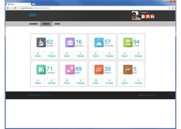Screen dimensions: 181x129
Task: Open the Business briefcase icon
Action: (x=70, y=43)
